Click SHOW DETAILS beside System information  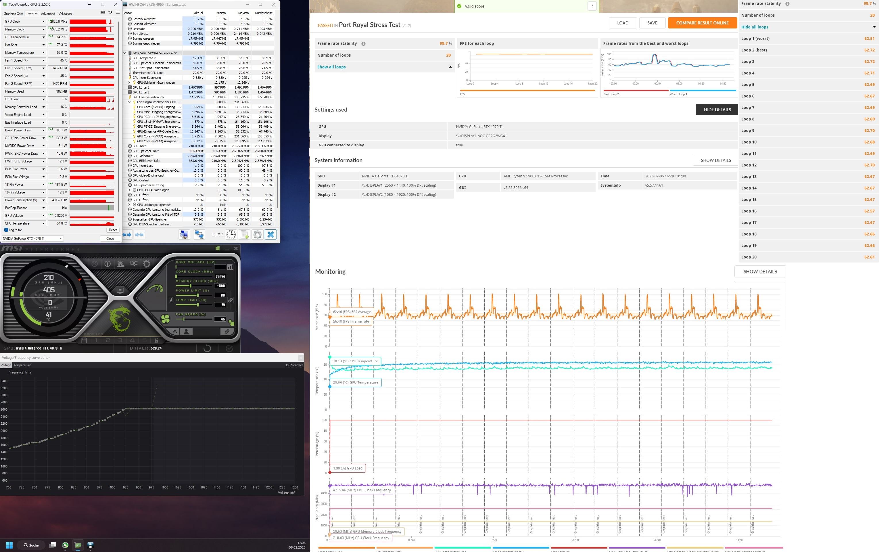715,160
